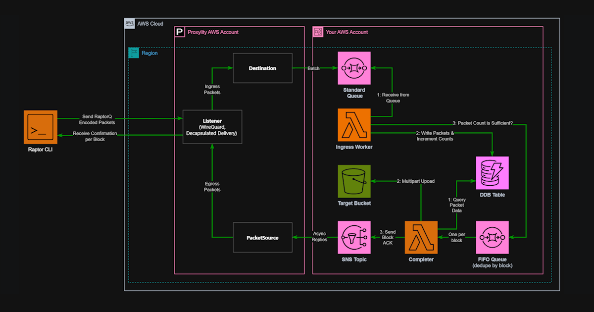
Task: Click the 'FIFO Queue (dedupe by block)' caption
Action: [x=492, y=262]
